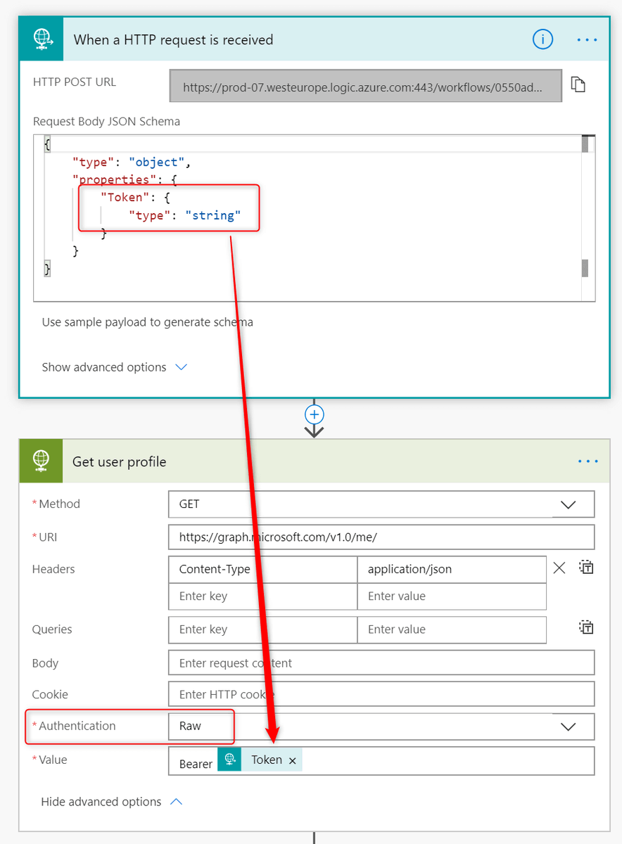
Task: Switch Queries to text entry mode
Action: (586, 627)
